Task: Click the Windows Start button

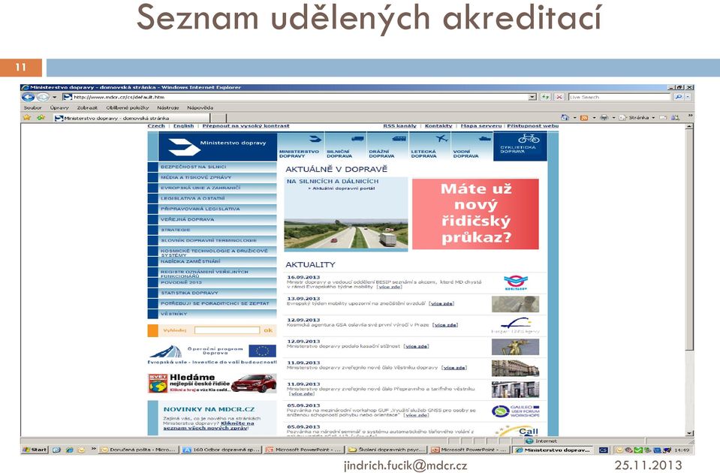Action: tap(35, 450)
